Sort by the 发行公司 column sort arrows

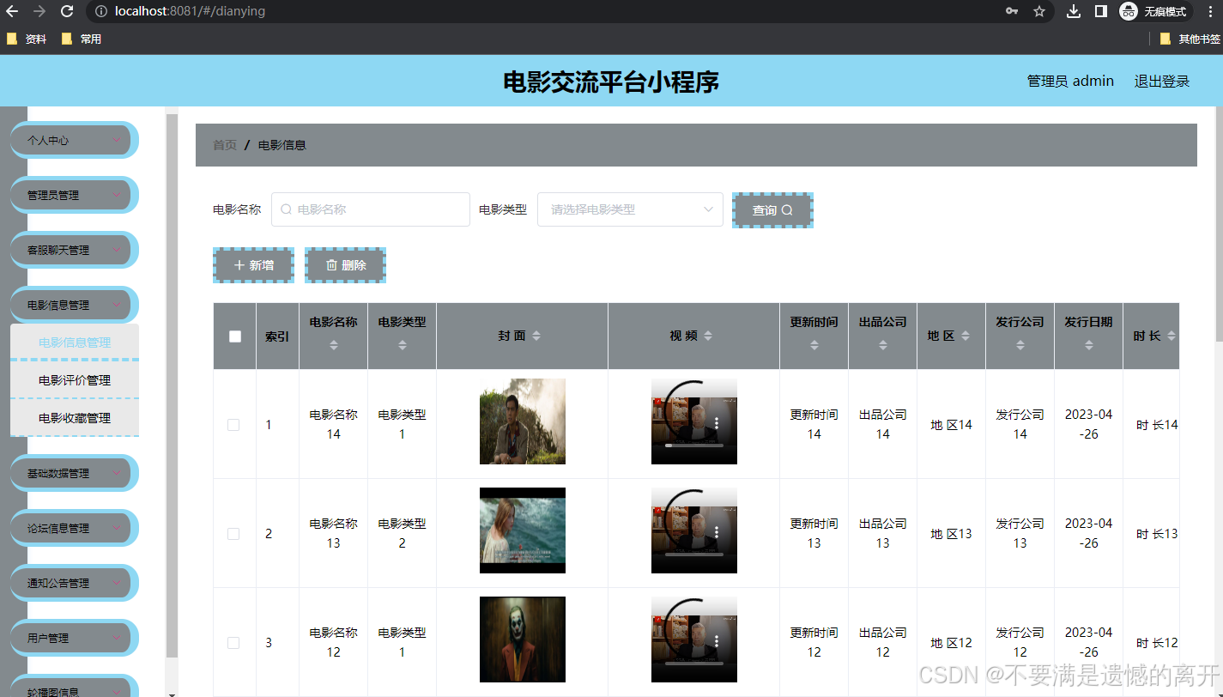(1020, 345)
